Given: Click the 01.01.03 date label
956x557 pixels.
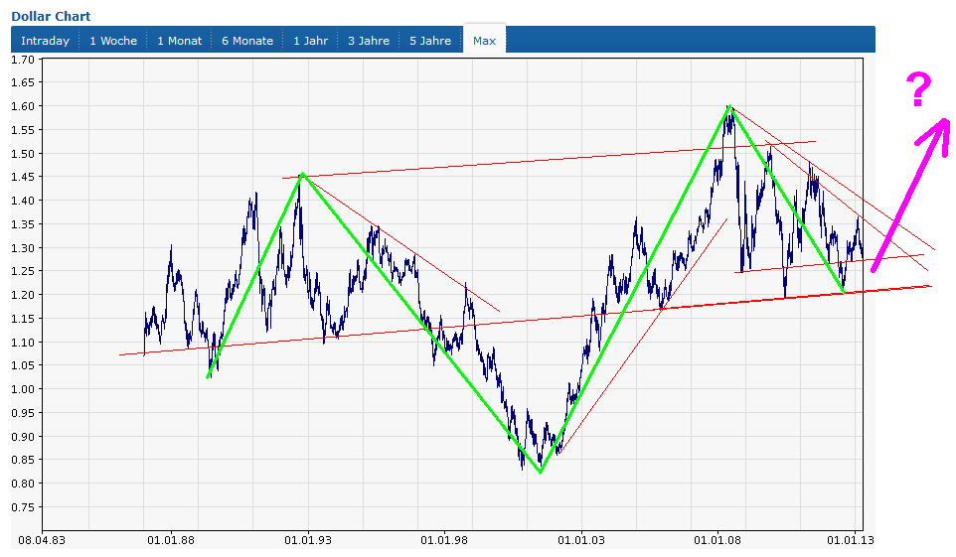Looking at the screenshot, I should coord(582,540).
